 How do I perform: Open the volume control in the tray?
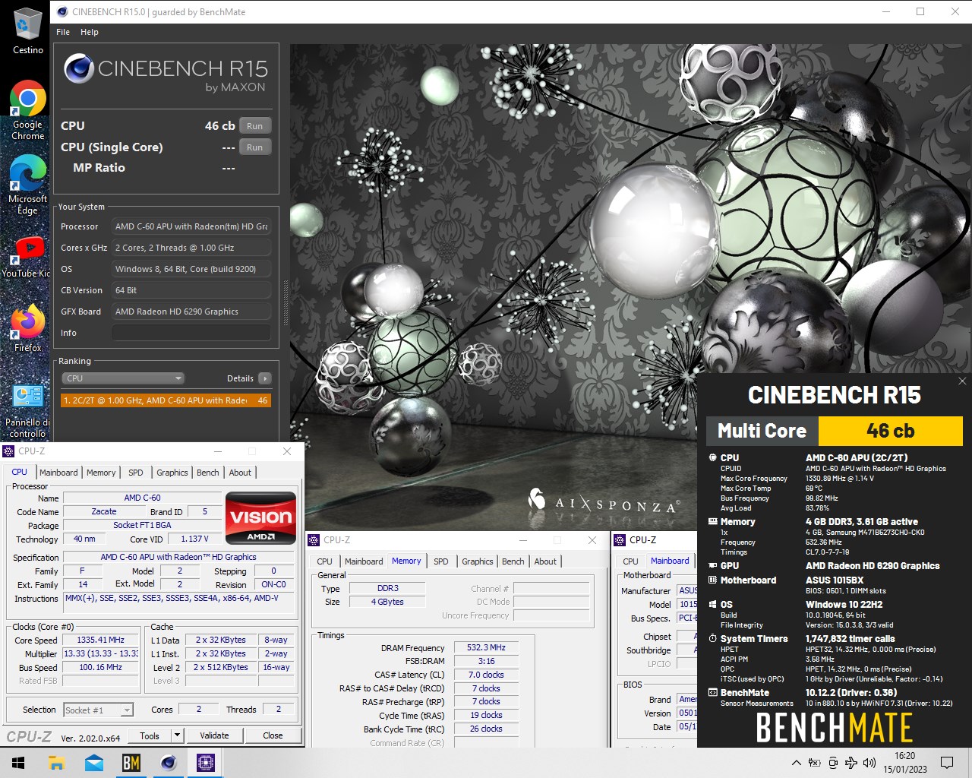pyautogui.click(x=869, y=763)
